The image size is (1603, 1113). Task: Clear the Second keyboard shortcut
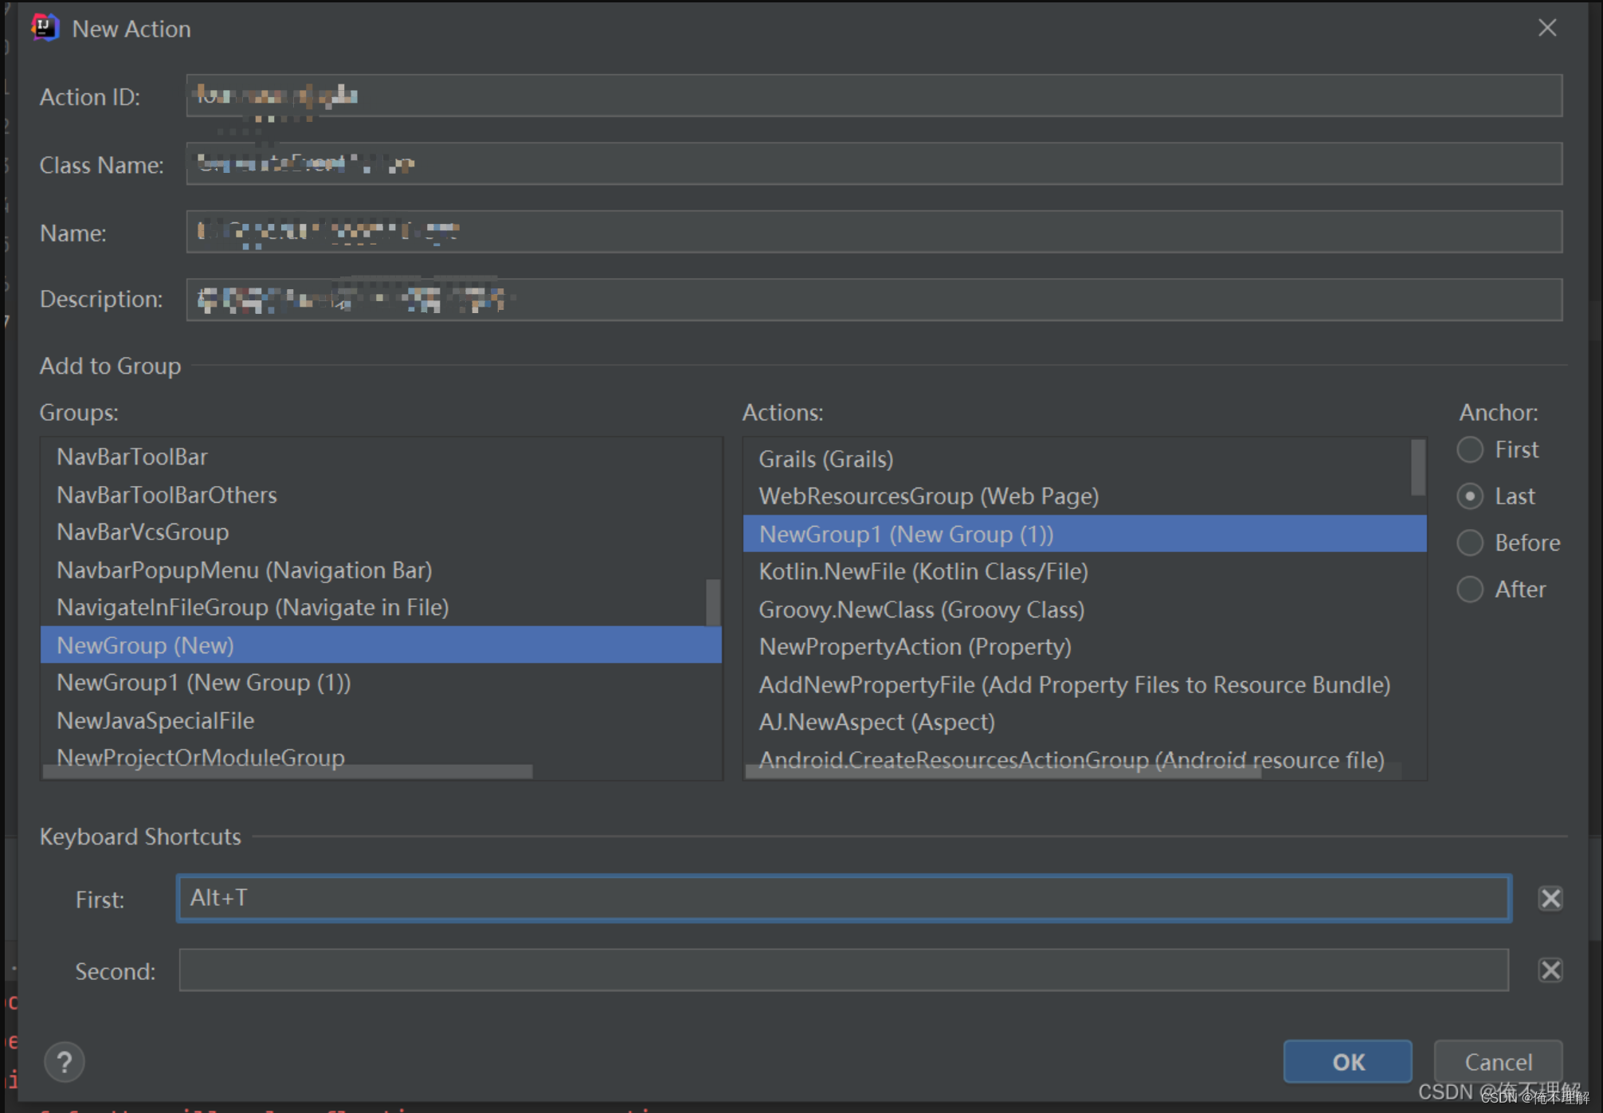point(1550,970)
